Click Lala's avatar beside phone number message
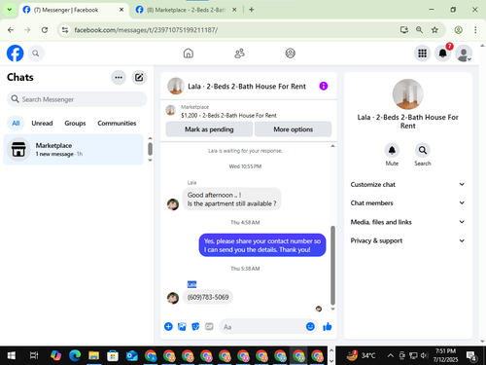The image size is (486, 365). 173,298
